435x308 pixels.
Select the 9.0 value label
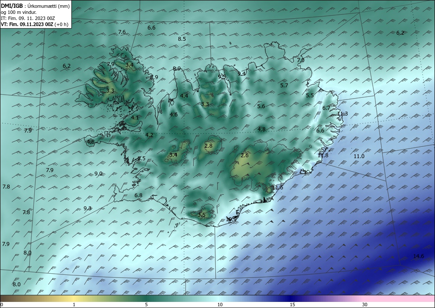(x=98, y=174)
